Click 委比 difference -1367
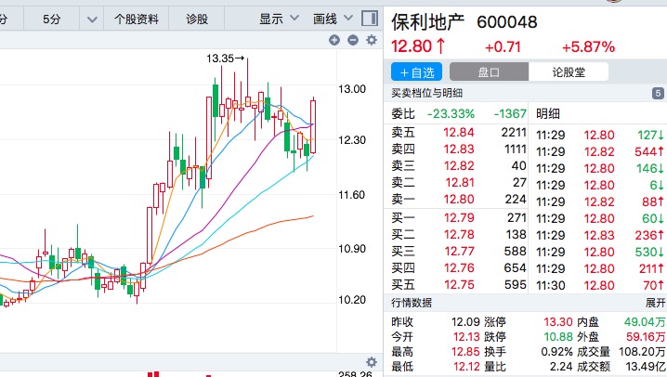The height and width of the screenshot is (377, 667). click(510, 114)
